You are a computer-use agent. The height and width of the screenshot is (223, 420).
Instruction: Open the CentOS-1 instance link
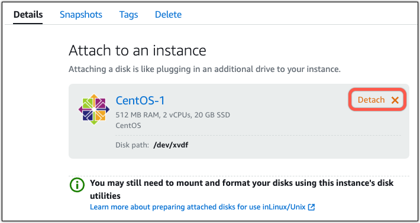click(140, 100)
